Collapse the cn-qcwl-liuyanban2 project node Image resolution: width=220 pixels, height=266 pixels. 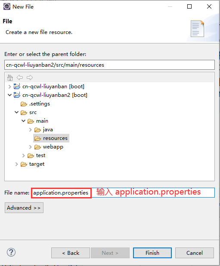point(9,95)
